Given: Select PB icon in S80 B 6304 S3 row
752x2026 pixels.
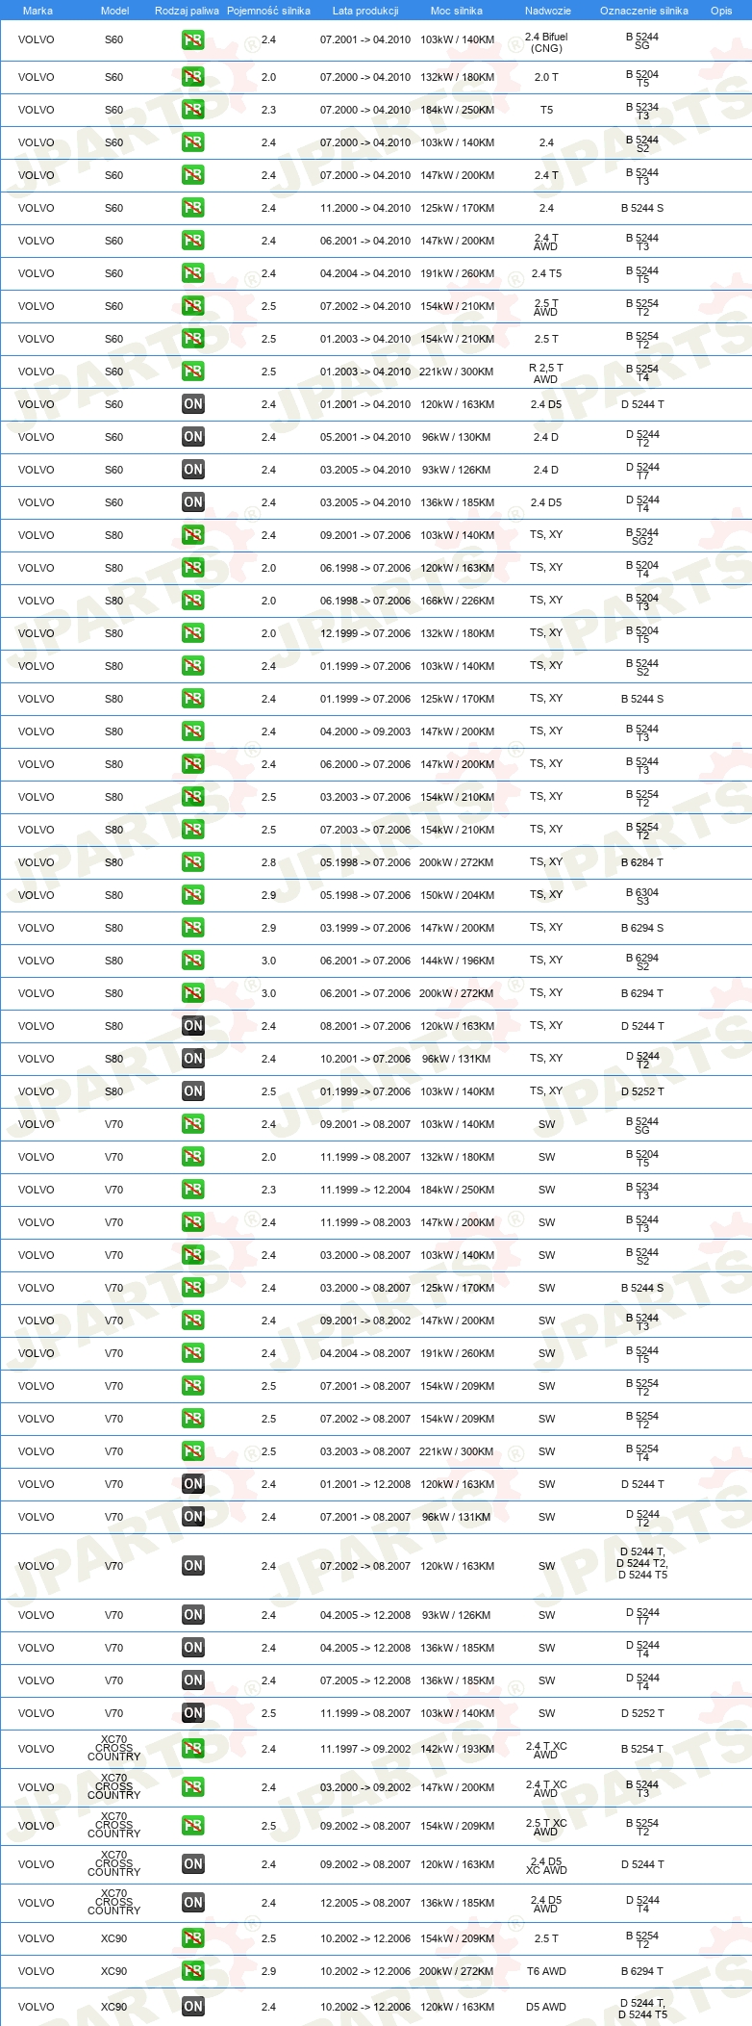Looking at the screenshot, I should coord(193,895).
